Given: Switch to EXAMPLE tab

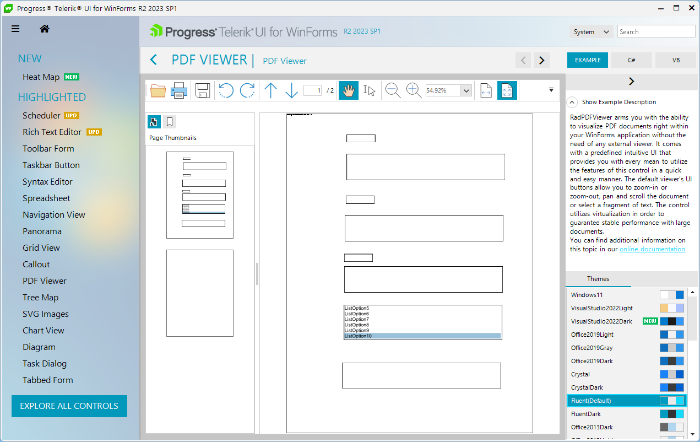Looking at the screenshot, I should 588,60.
